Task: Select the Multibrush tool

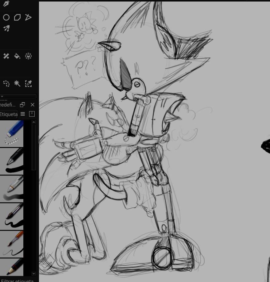Action: 6,29
